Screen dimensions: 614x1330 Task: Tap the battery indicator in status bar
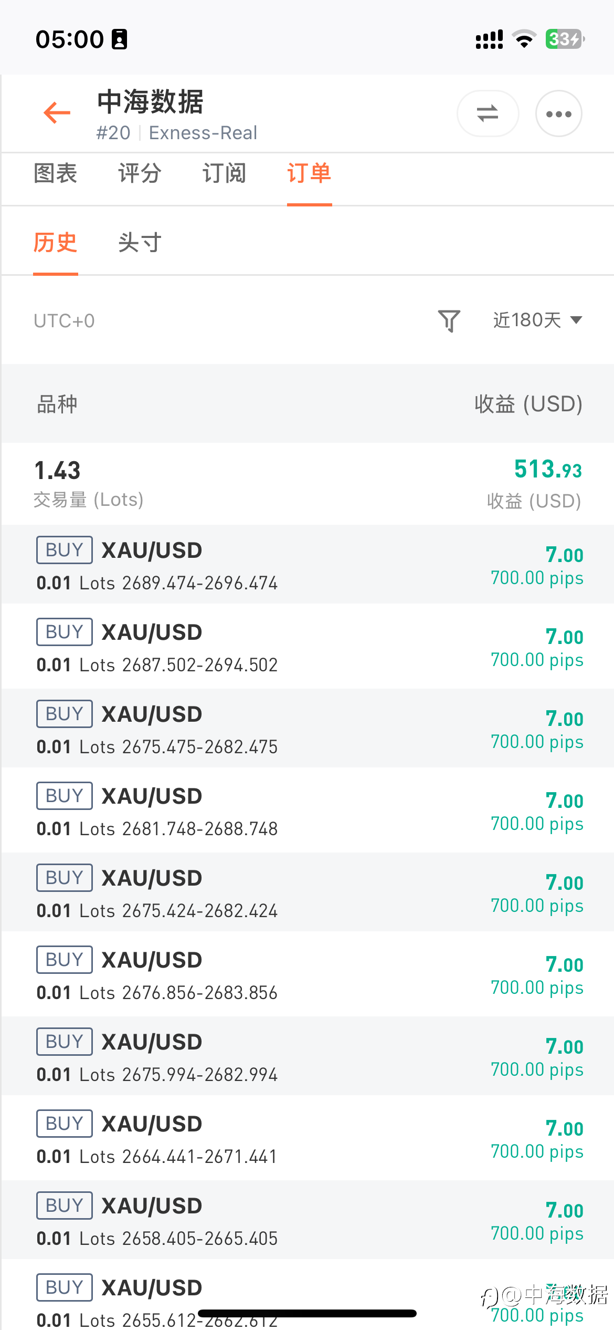pyautogui.click(x=565, y=39)
